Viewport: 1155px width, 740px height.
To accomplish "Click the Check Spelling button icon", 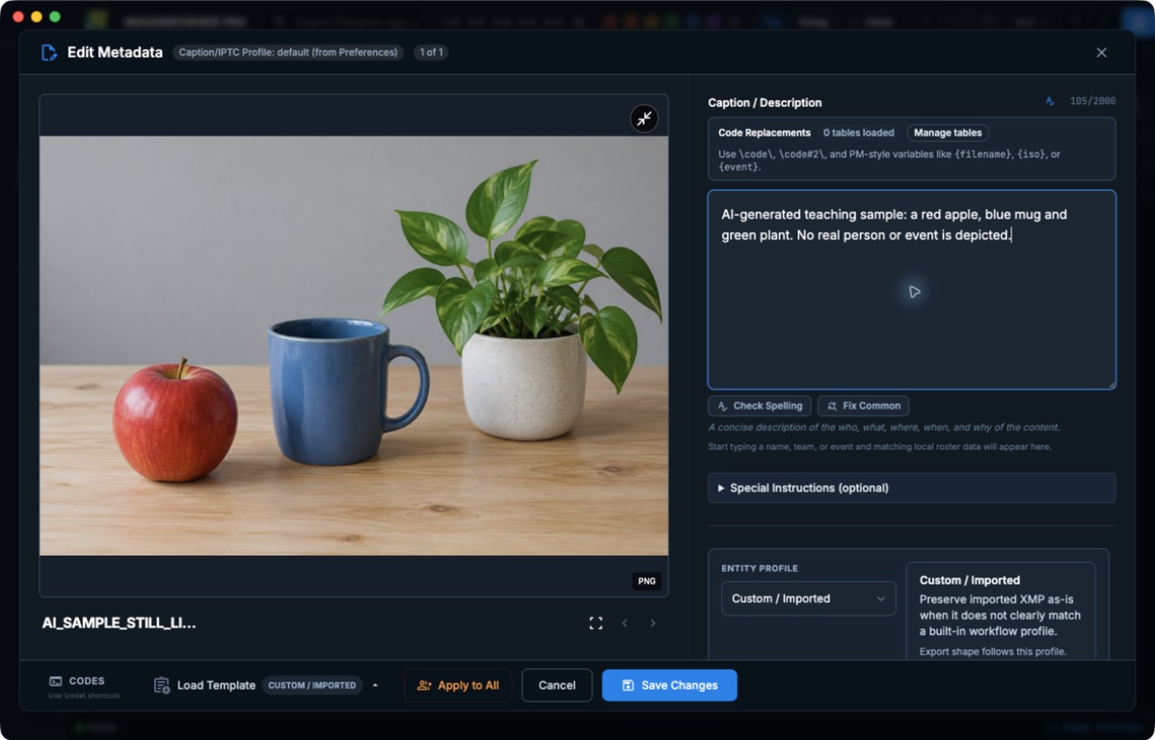I will 723,406.
